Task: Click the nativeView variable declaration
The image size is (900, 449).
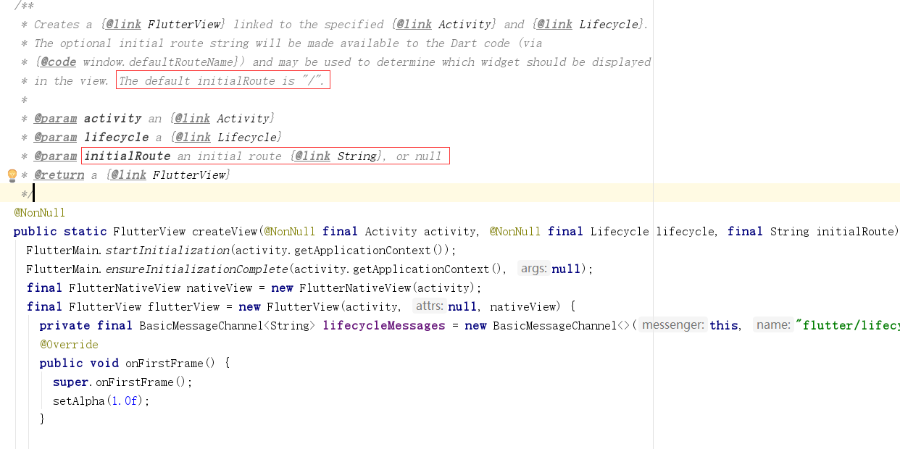Action: (x=220, y=288)
